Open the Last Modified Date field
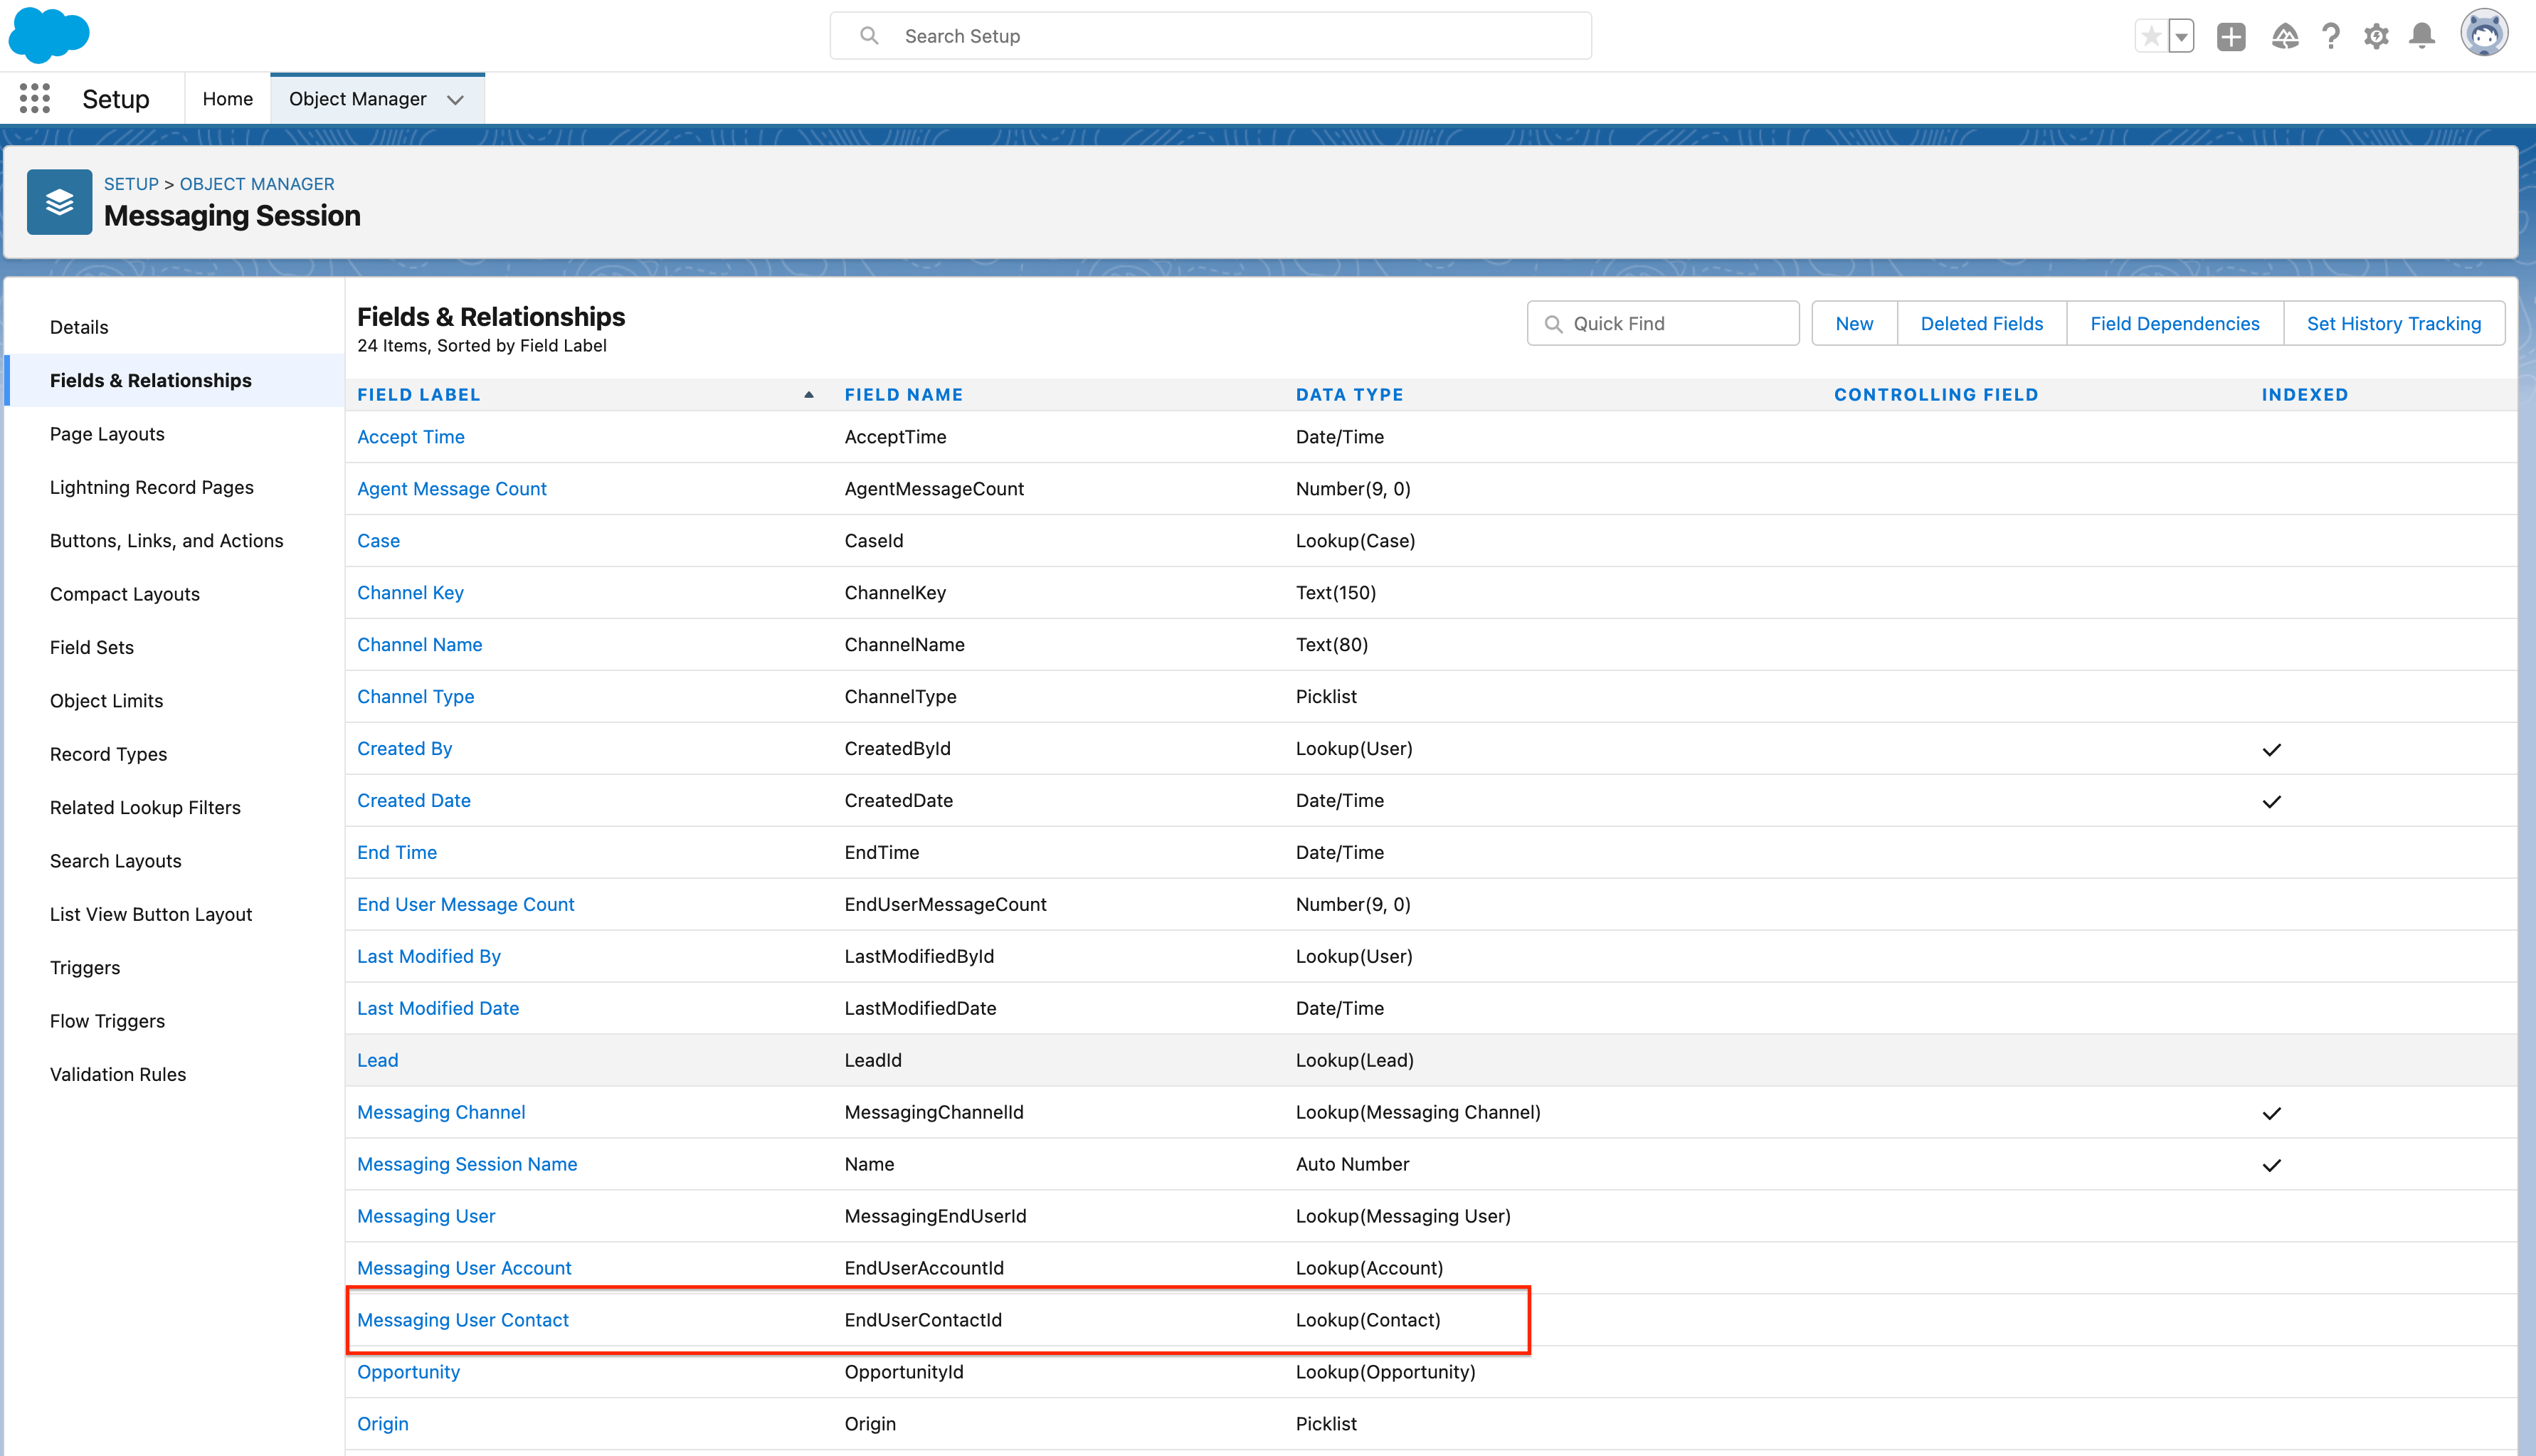 click(x=438, y=1009)
